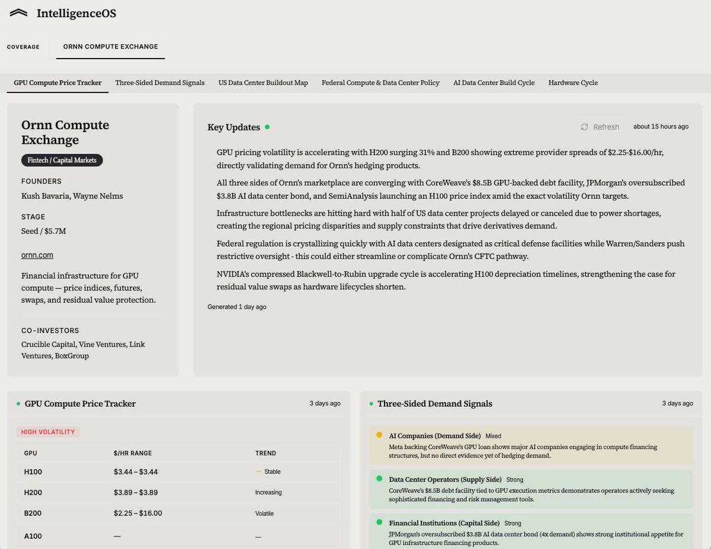
Task: Click the GPU Compute Price Tracker panel heading
Action: 80,404
